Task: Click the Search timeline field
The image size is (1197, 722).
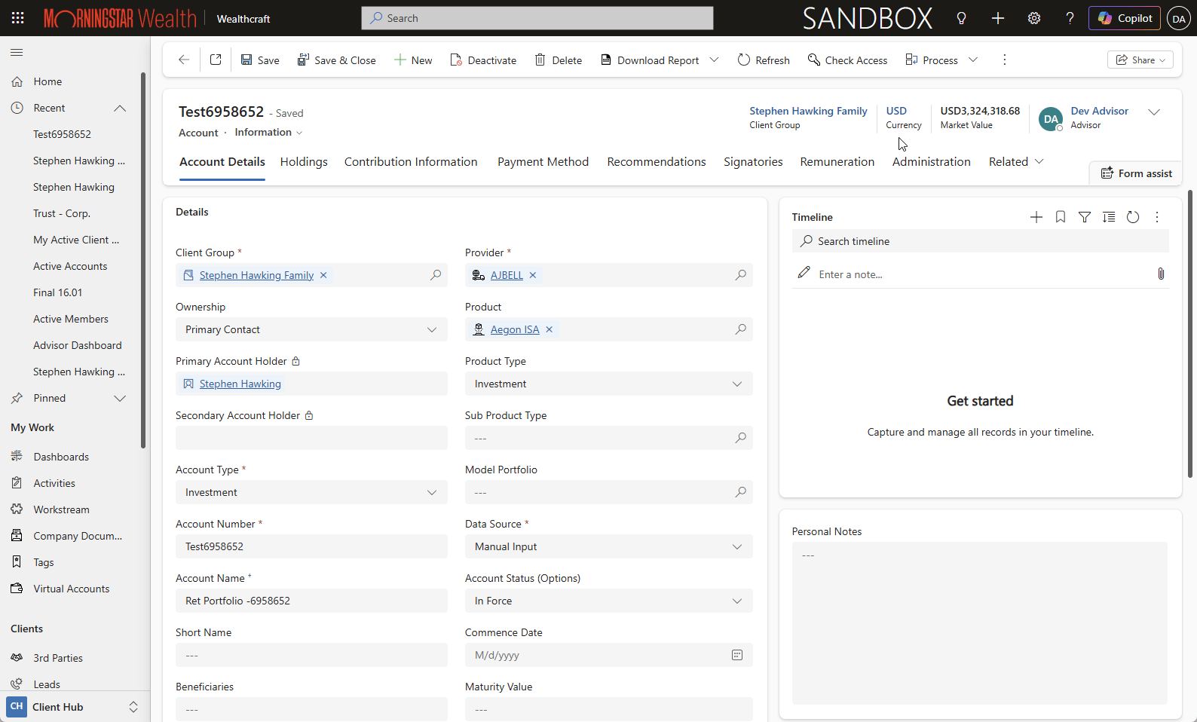Action: 980,241
